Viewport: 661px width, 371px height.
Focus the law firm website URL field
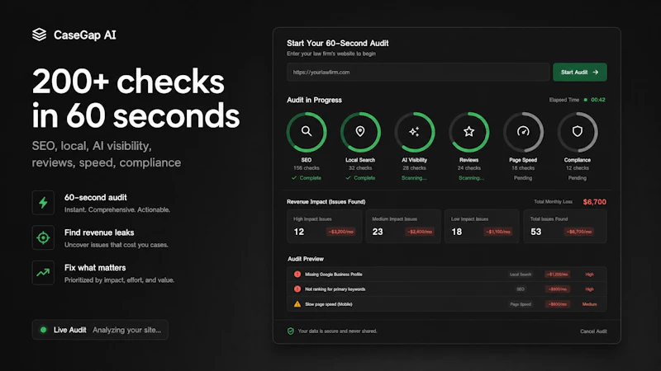coord(418,72)
